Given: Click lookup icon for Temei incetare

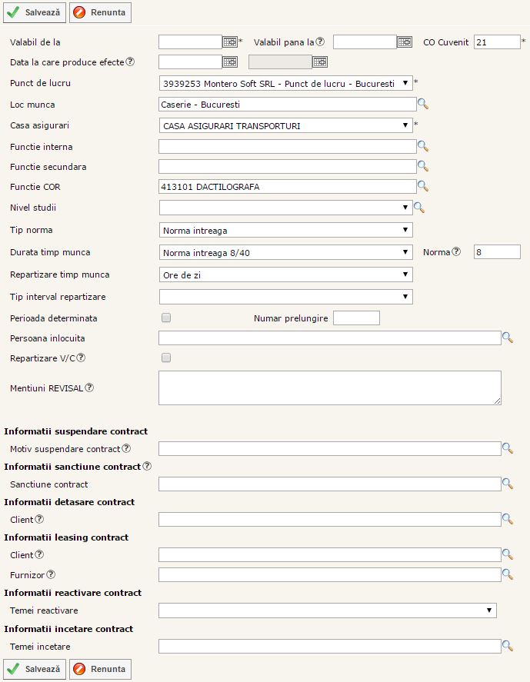Looking at the screenshot, I should point(508,646).
